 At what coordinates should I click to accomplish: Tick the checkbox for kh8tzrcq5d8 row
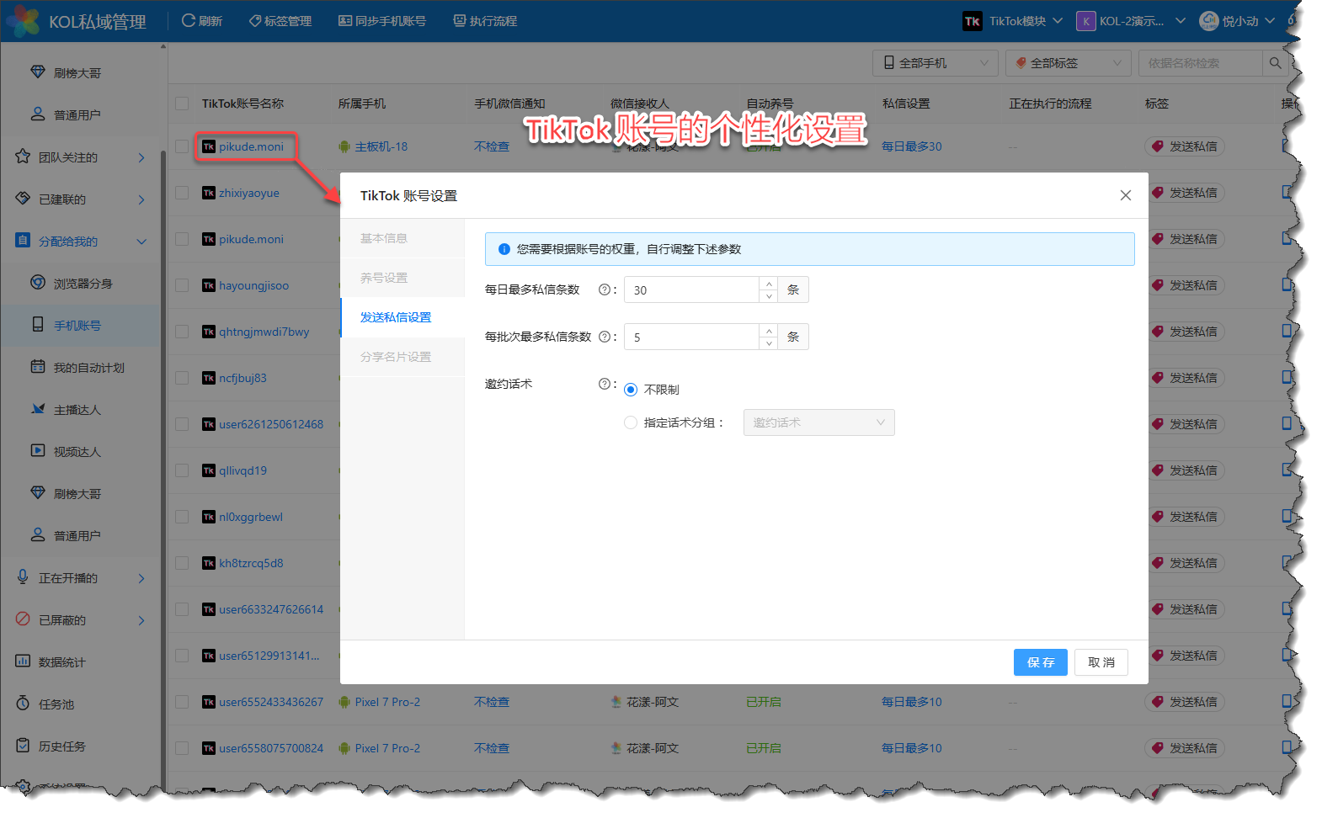pyautogui.click(x=182, y=563)
